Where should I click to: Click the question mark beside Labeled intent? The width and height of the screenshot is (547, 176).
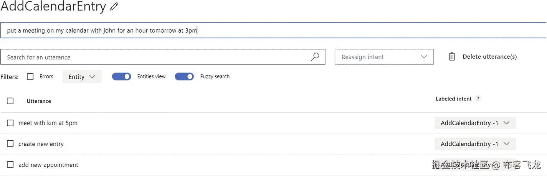coord(478,99)
